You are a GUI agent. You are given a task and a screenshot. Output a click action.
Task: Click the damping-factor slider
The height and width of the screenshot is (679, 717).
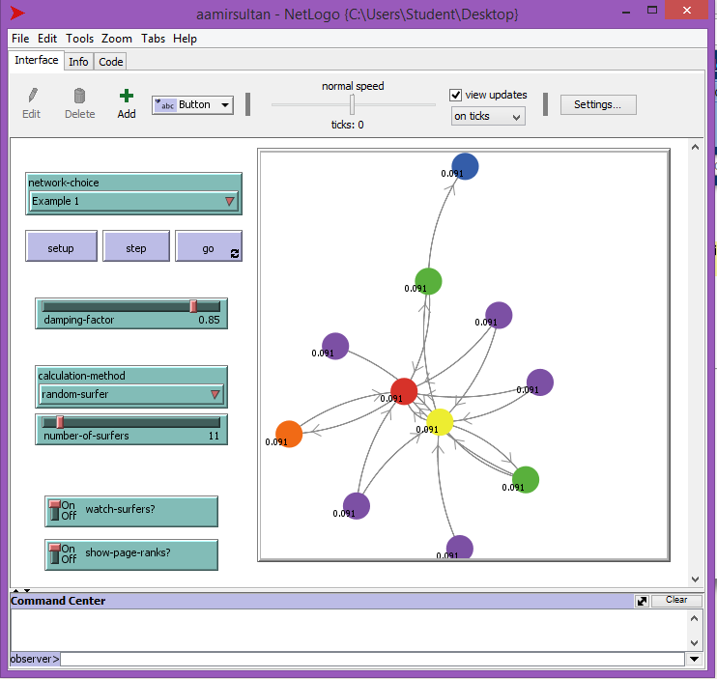point(131,307)
